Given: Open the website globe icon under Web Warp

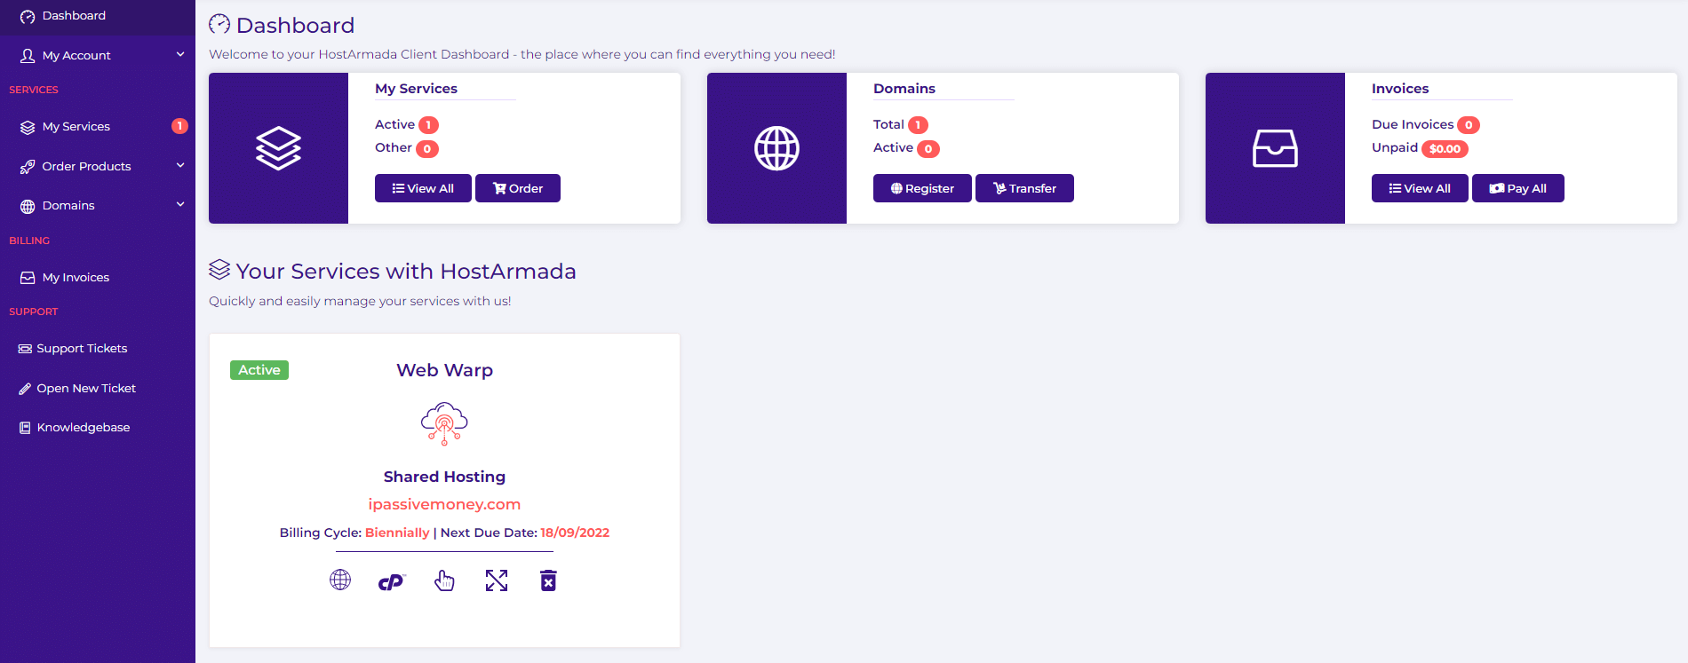Looking at the screenshot, I should pyautogui.click(x=340, y=580).
